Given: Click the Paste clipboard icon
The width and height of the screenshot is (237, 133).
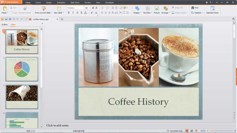Looking at the screenshot, I should point(5,8).
